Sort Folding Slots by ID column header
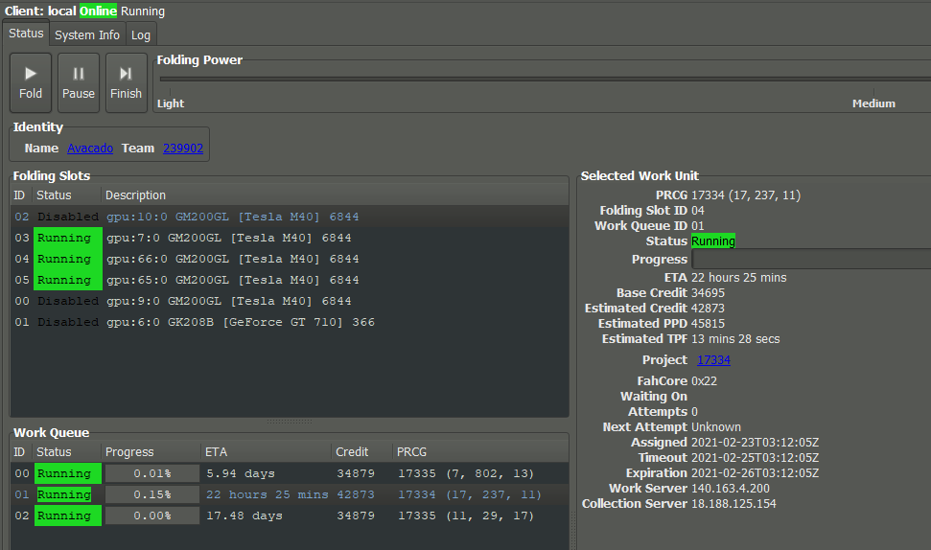Image resolution: width=931 pixels, height=550 pixels. [x=21, y=195]
